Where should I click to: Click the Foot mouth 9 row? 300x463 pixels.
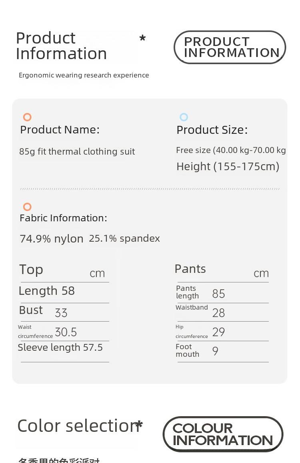tap(222, 351)
